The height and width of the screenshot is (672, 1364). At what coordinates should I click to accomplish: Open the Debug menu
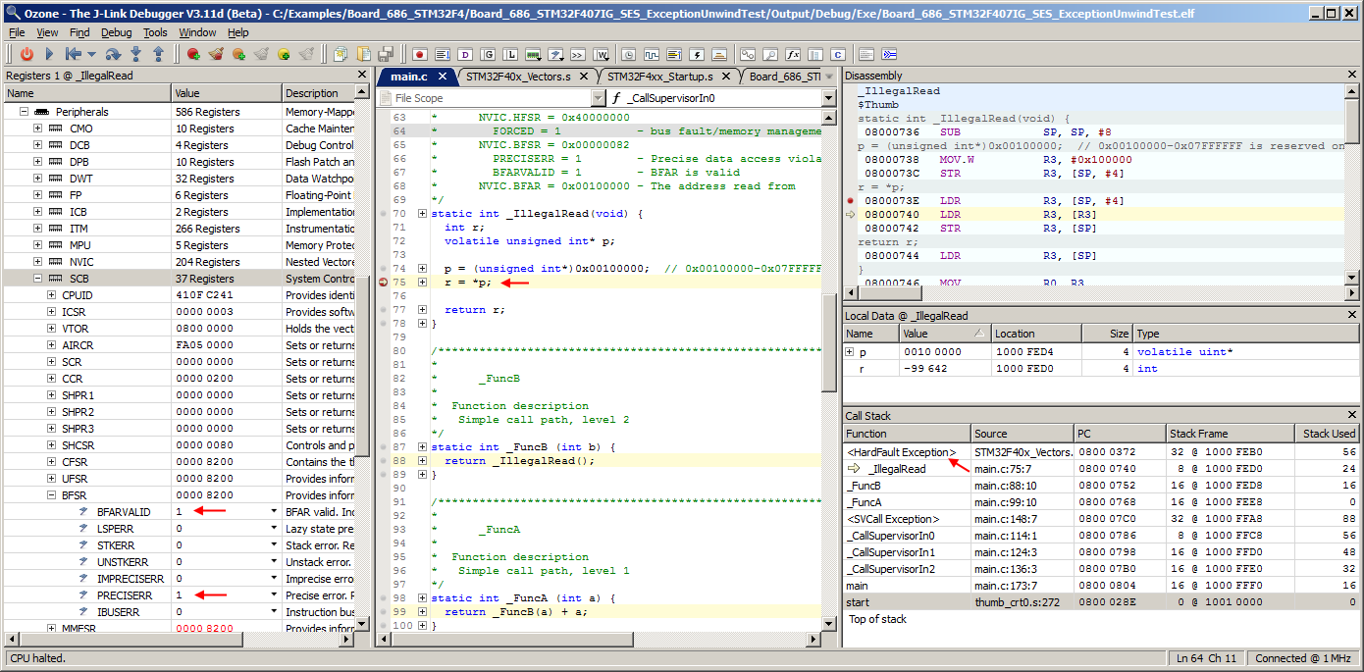coord(116,32)
